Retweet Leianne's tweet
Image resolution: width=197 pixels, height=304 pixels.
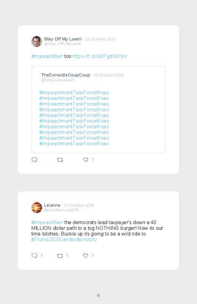pos(60,256)
